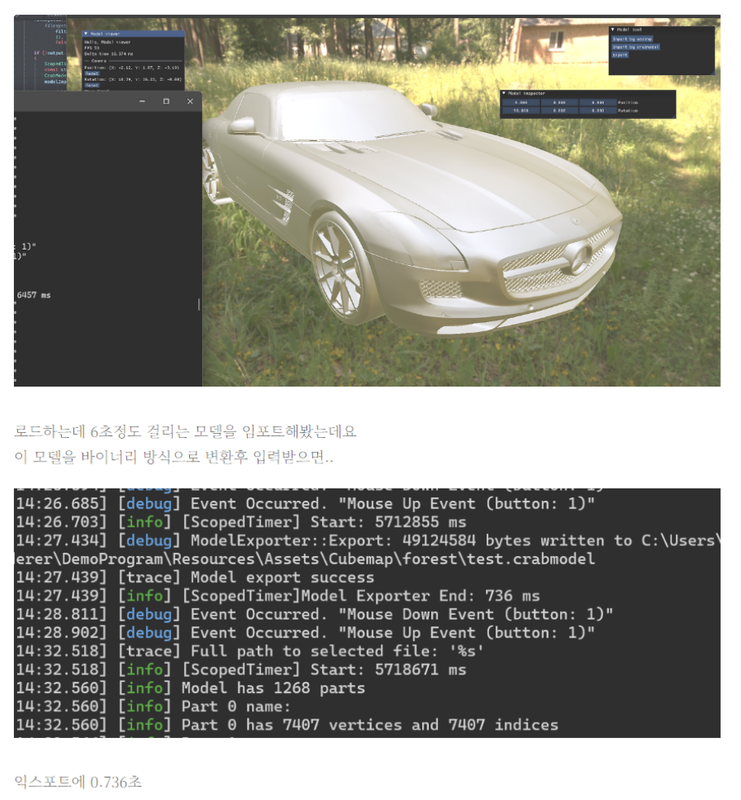Click the Model viewer title bar
This screenshot has width=741, height=800.
(x=133, y=34)
